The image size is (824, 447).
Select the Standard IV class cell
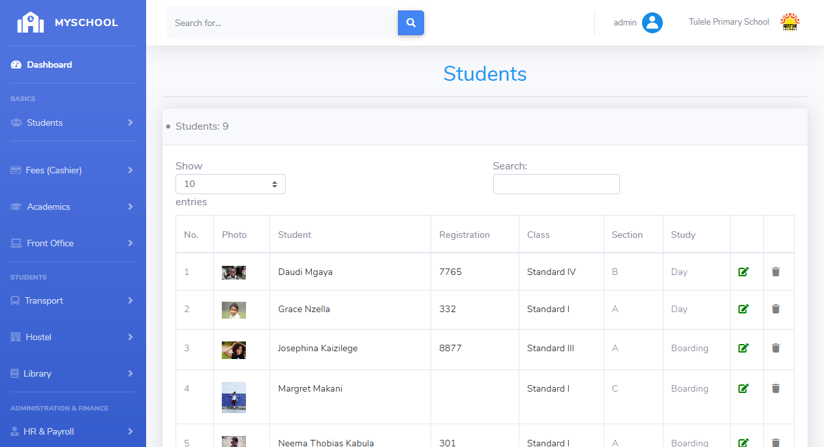pos(561,272)
